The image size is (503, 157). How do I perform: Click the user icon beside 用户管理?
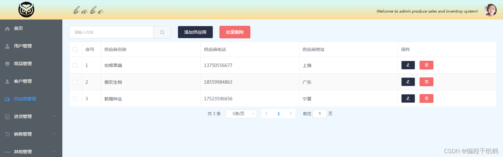[7, 46]
